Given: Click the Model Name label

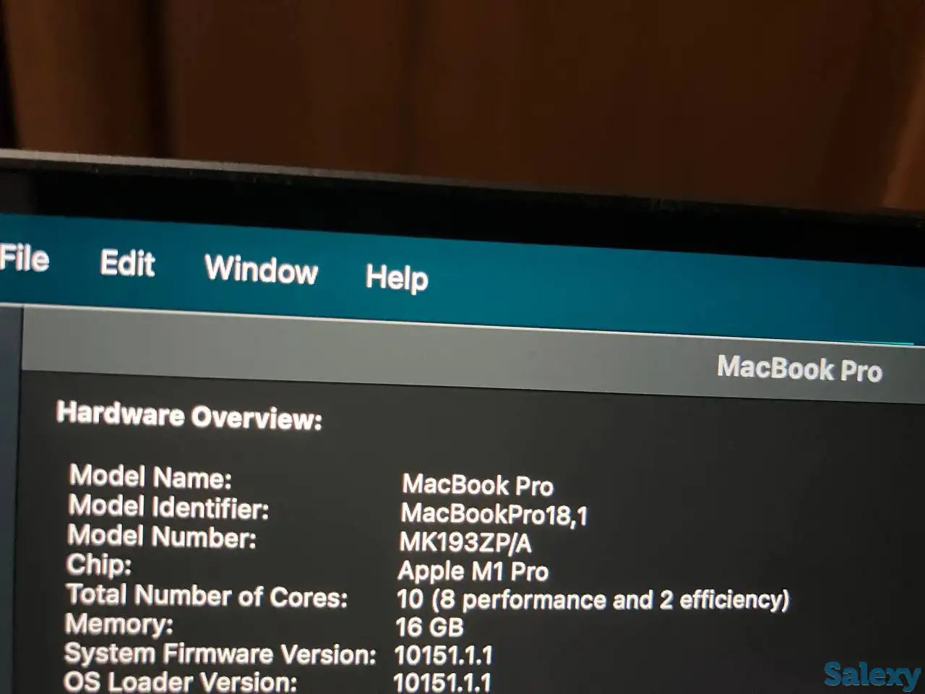Looking at the screenshot, I should click(148, 478).
